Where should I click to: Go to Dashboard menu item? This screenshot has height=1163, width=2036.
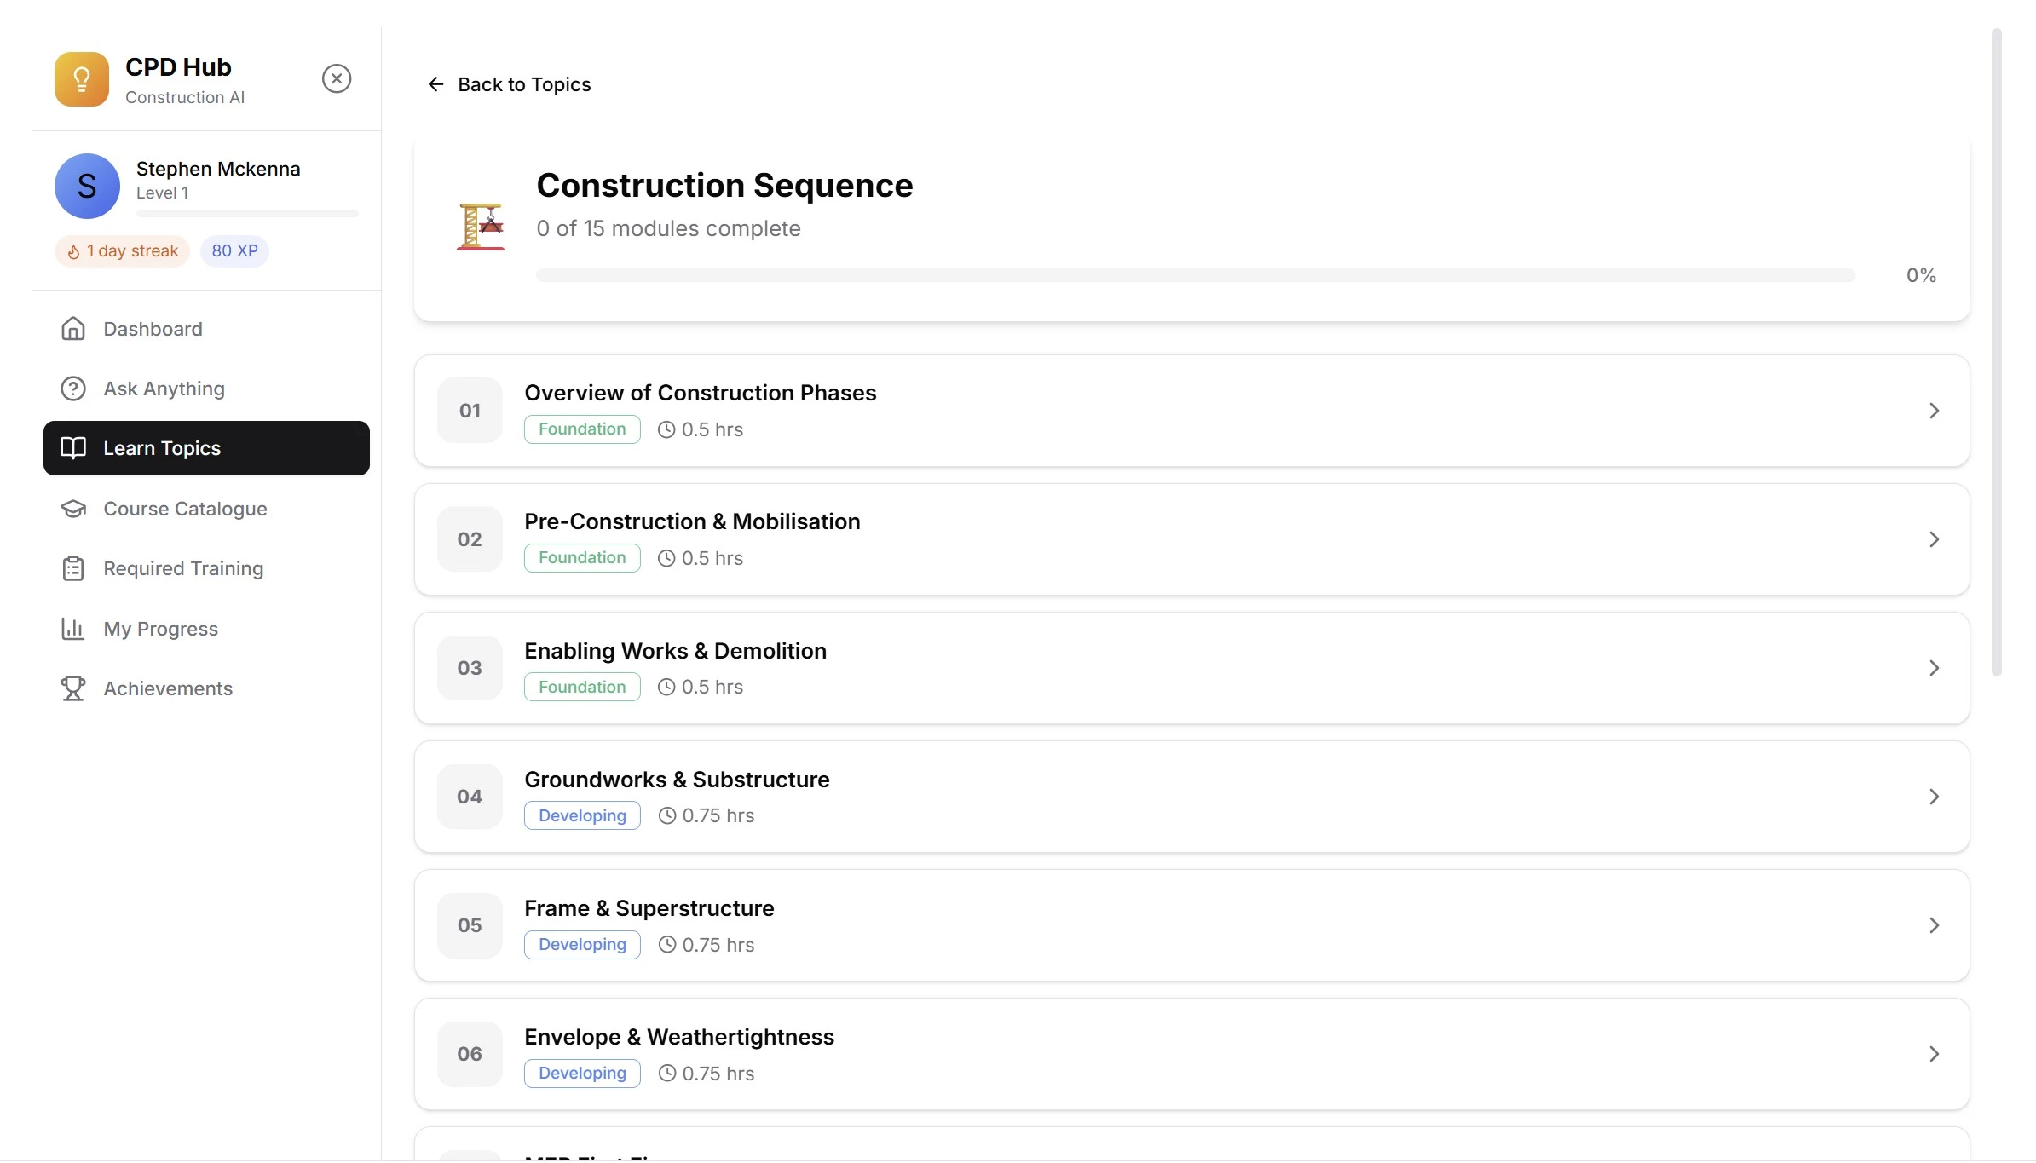pos(206,329)
